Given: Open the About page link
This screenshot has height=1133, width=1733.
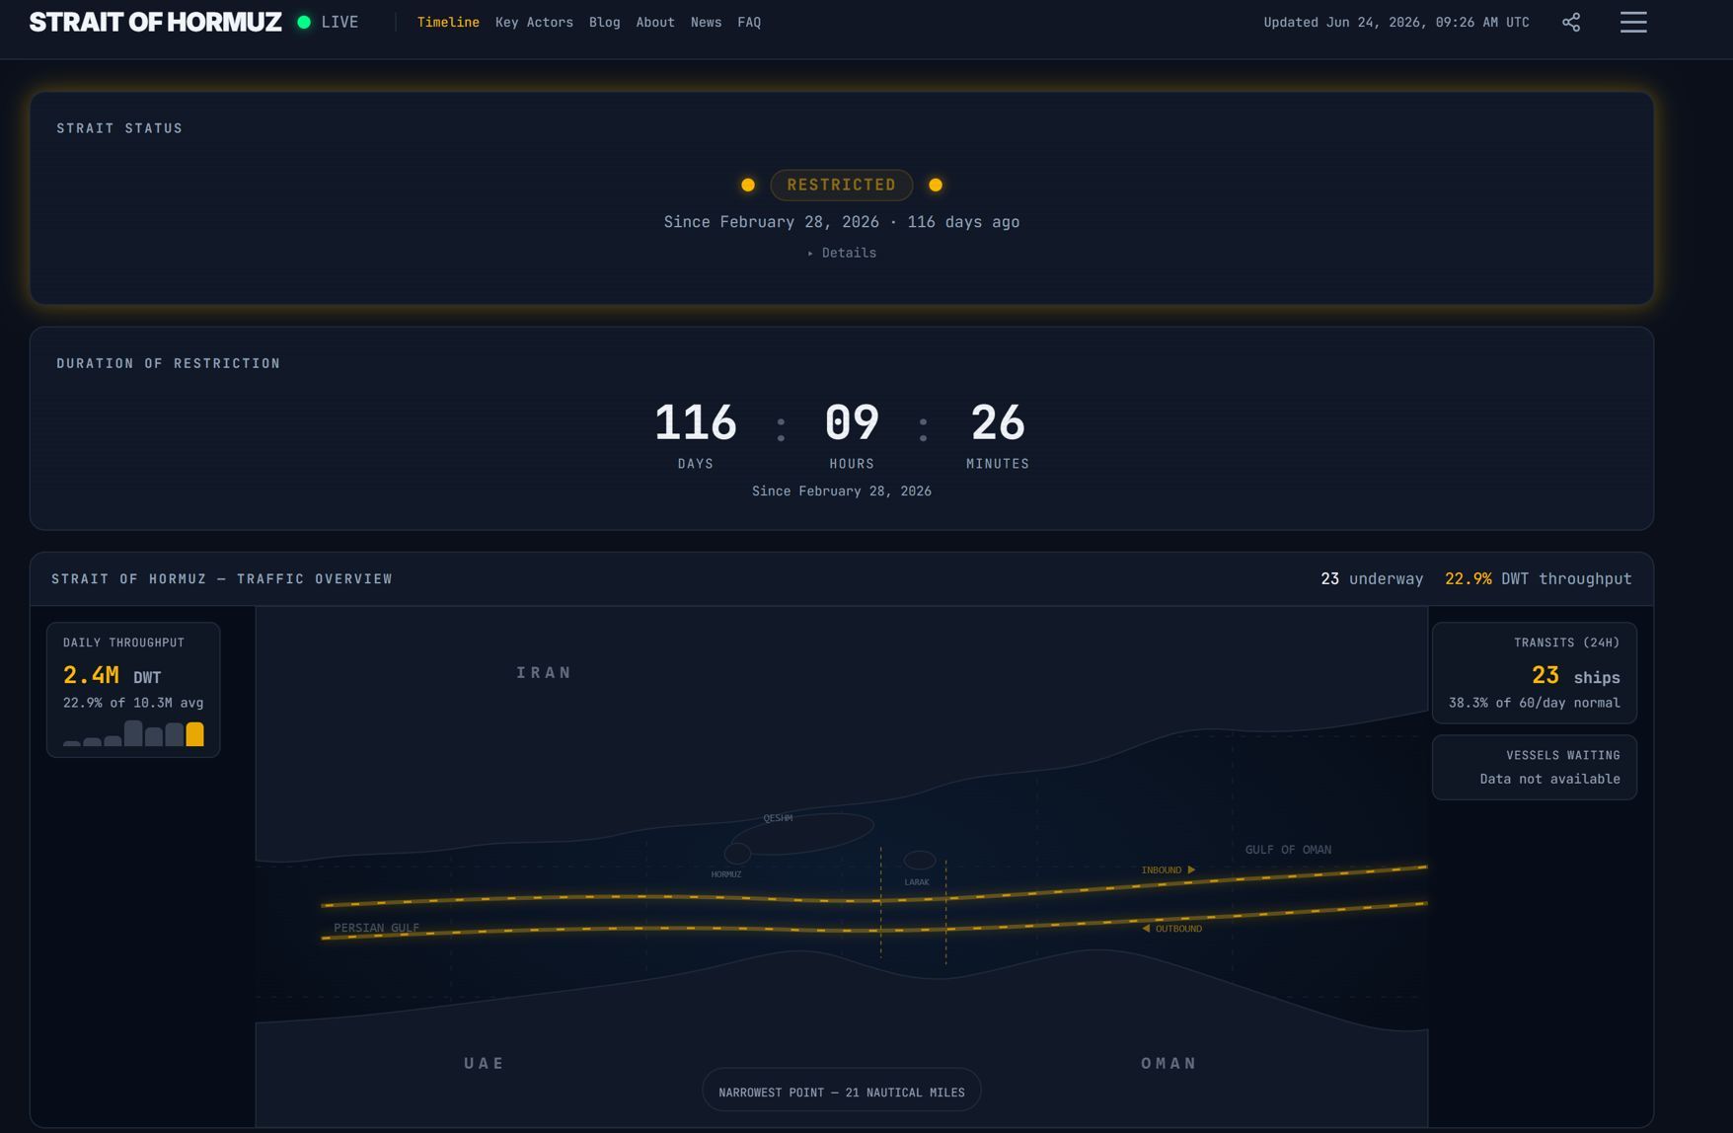Looking at the screenshot, I should (655, 22).
